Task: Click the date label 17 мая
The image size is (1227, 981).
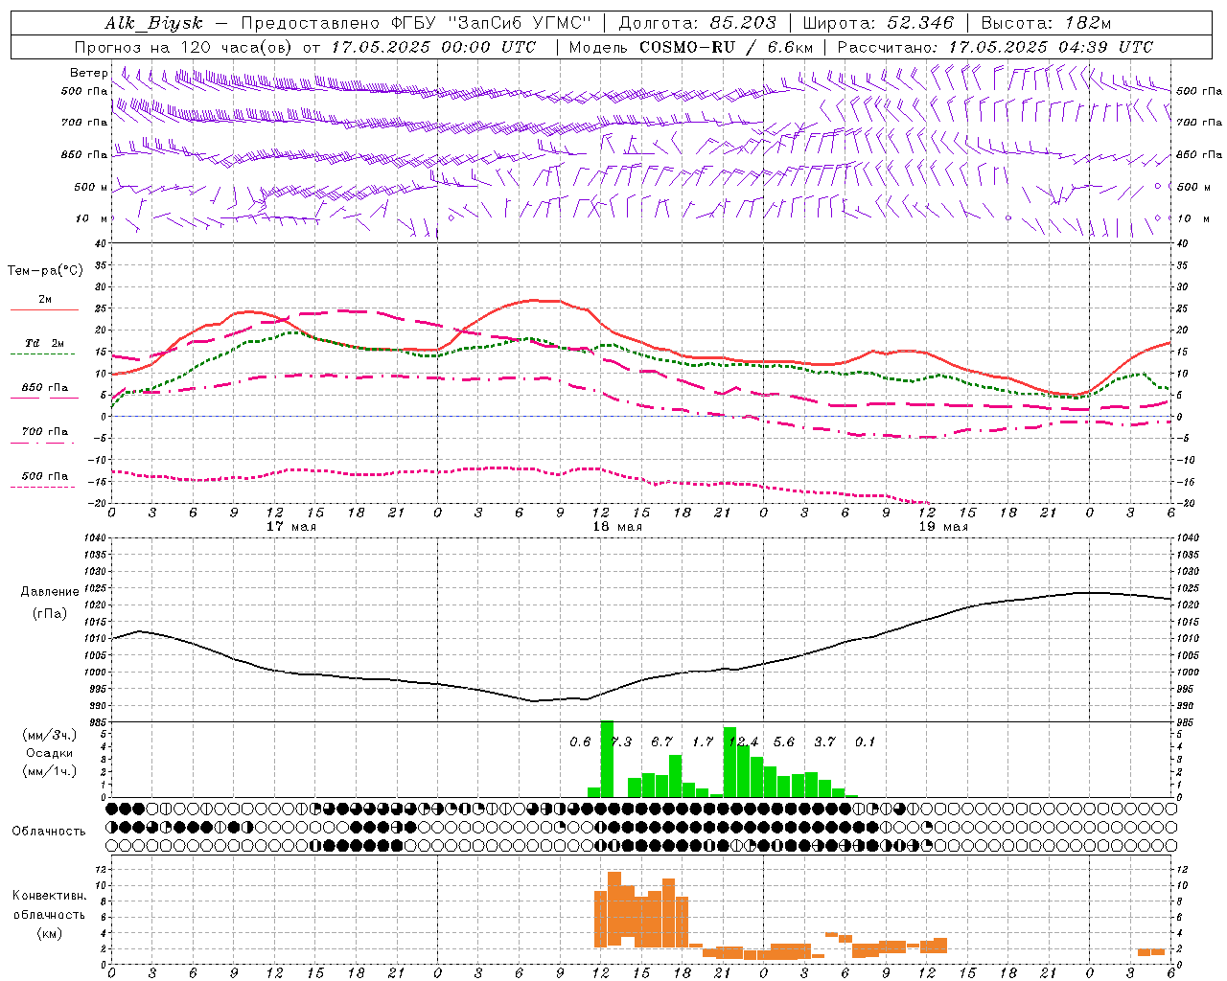Action: click(290, 527)
